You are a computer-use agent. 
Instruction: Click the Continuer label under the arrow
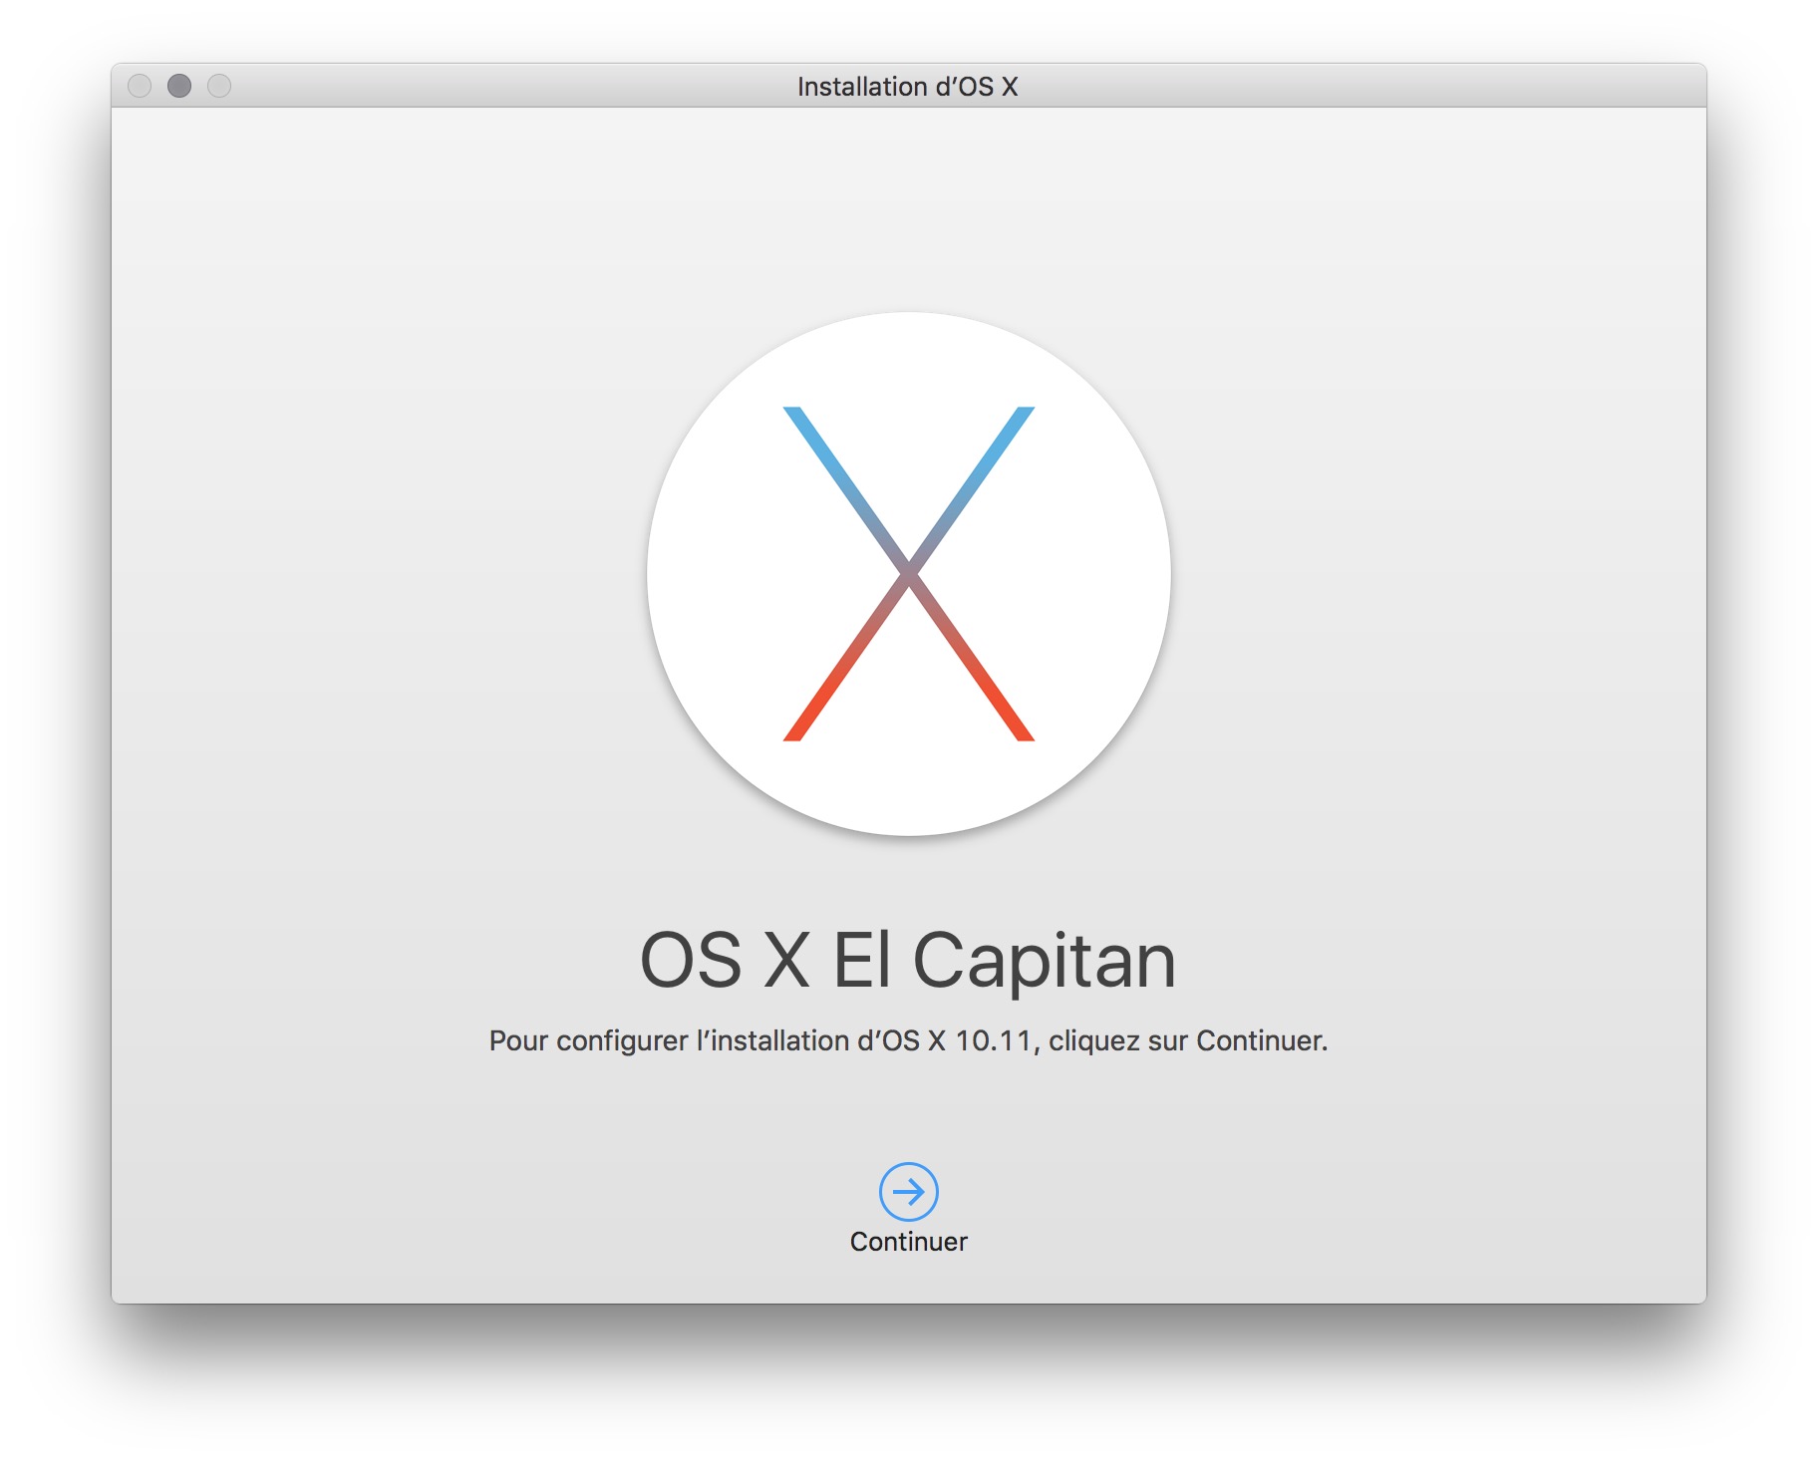coord(908,1242)
